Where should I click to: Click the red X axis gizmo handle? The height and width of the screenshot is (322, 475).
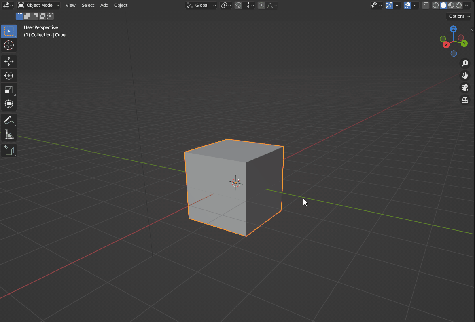click(x=446, y=45)
